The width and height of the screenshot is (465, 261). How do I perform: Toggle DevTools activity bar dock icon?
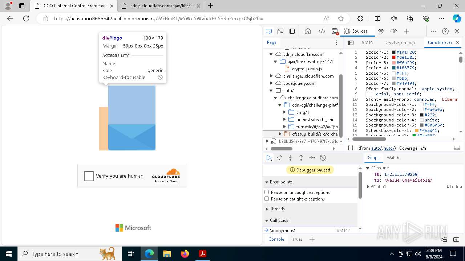click(292, 31)
